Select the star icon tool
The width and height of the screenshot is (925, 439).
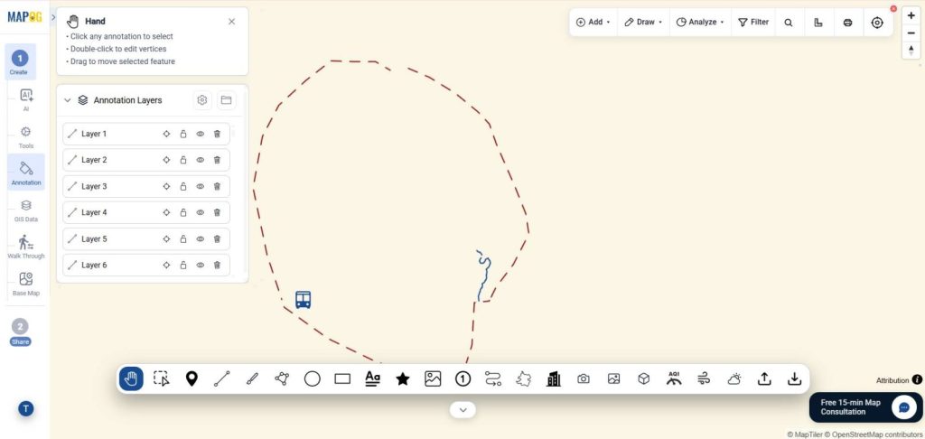tap(403, 378)
